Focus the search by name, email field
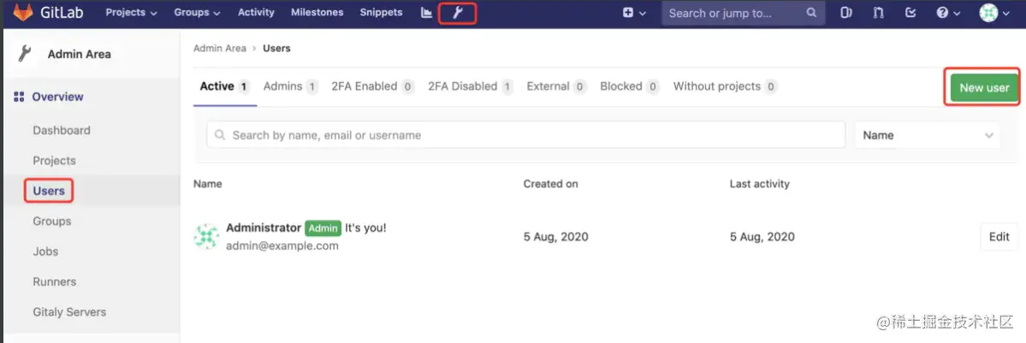The height and width of the screenshot is (343, 1026). pyautogui.click(x=526, y=135)
